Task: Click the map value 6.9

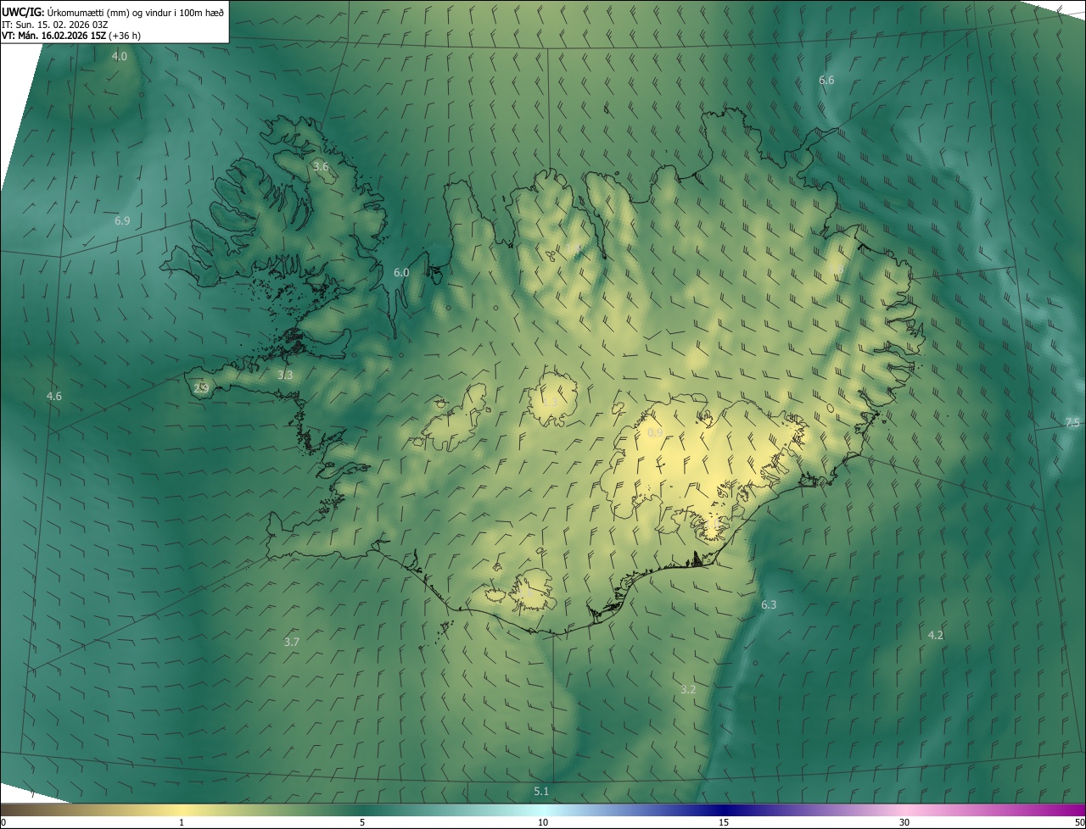Action: coord(122,220)
